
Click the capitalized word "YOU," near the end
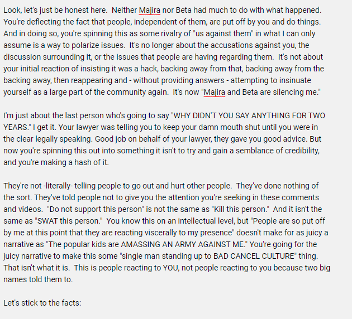(171, 268)
